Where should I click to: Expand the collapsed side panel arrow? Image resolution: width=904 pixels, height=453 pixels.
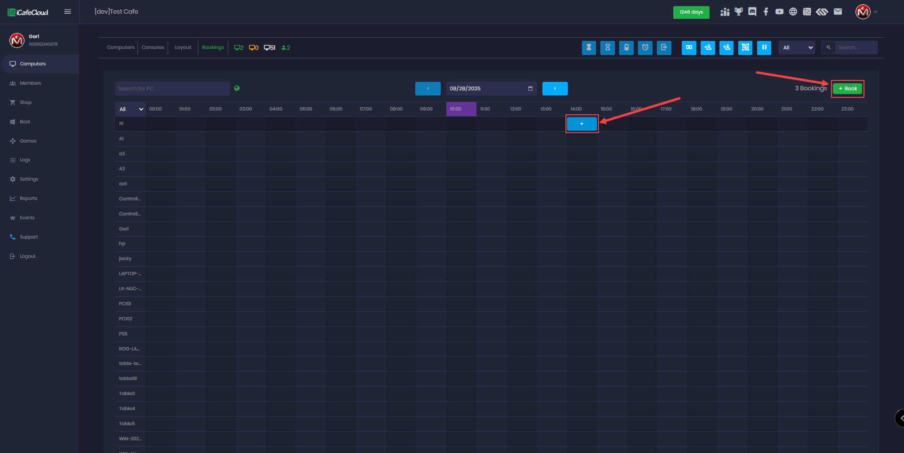pos(900,418)
